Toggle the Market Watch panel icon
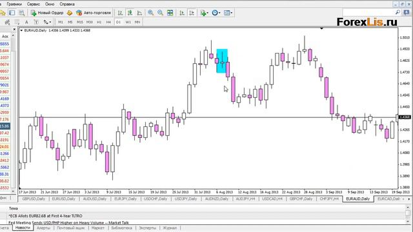 coord(12,13)
